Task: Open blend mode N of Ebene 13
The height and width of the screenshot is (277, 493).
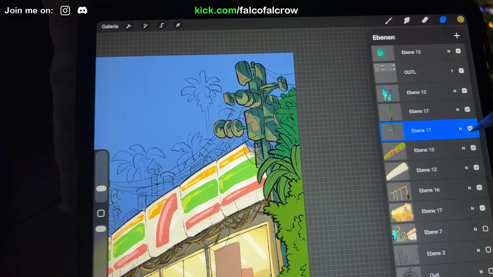Action: tap(463, 148)
